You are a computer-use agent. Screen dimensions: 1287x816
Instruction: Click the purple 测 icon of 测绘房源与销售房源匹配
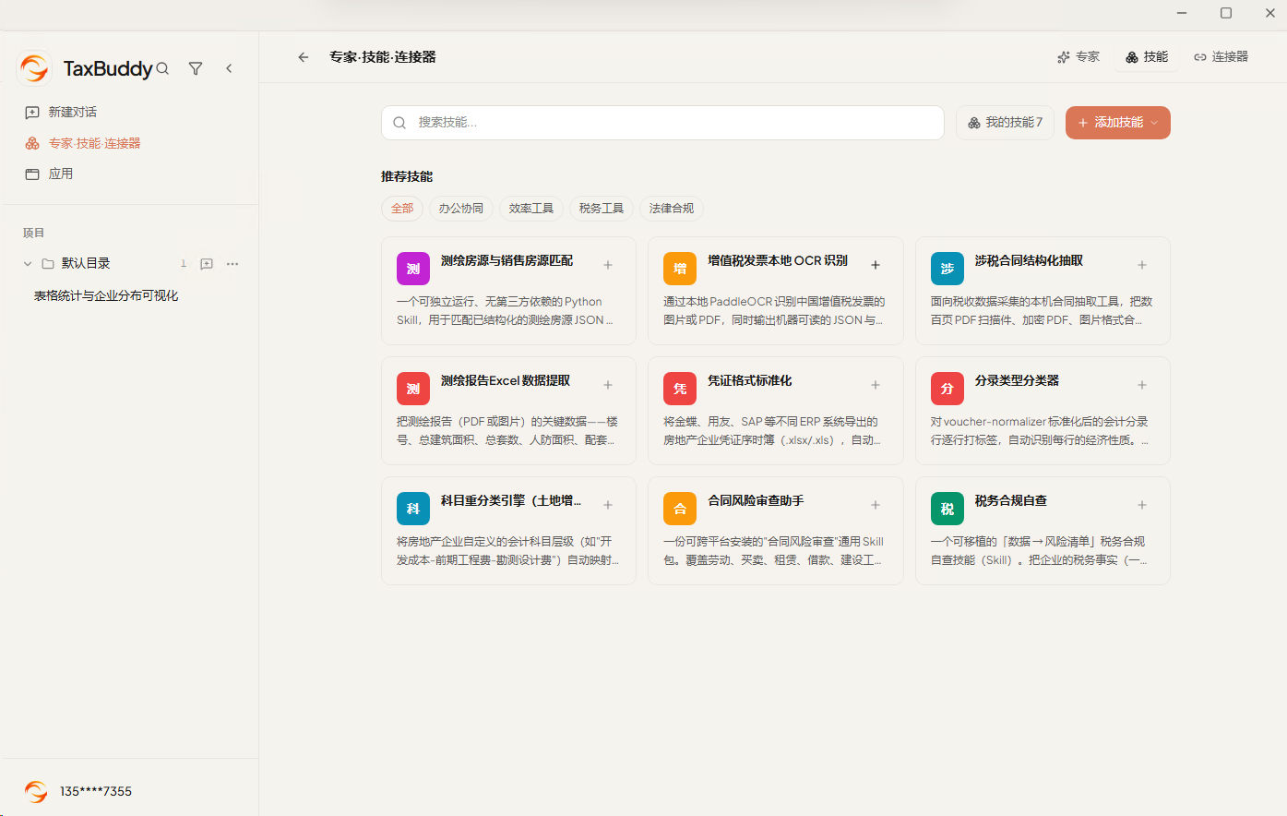click(413, 269)
